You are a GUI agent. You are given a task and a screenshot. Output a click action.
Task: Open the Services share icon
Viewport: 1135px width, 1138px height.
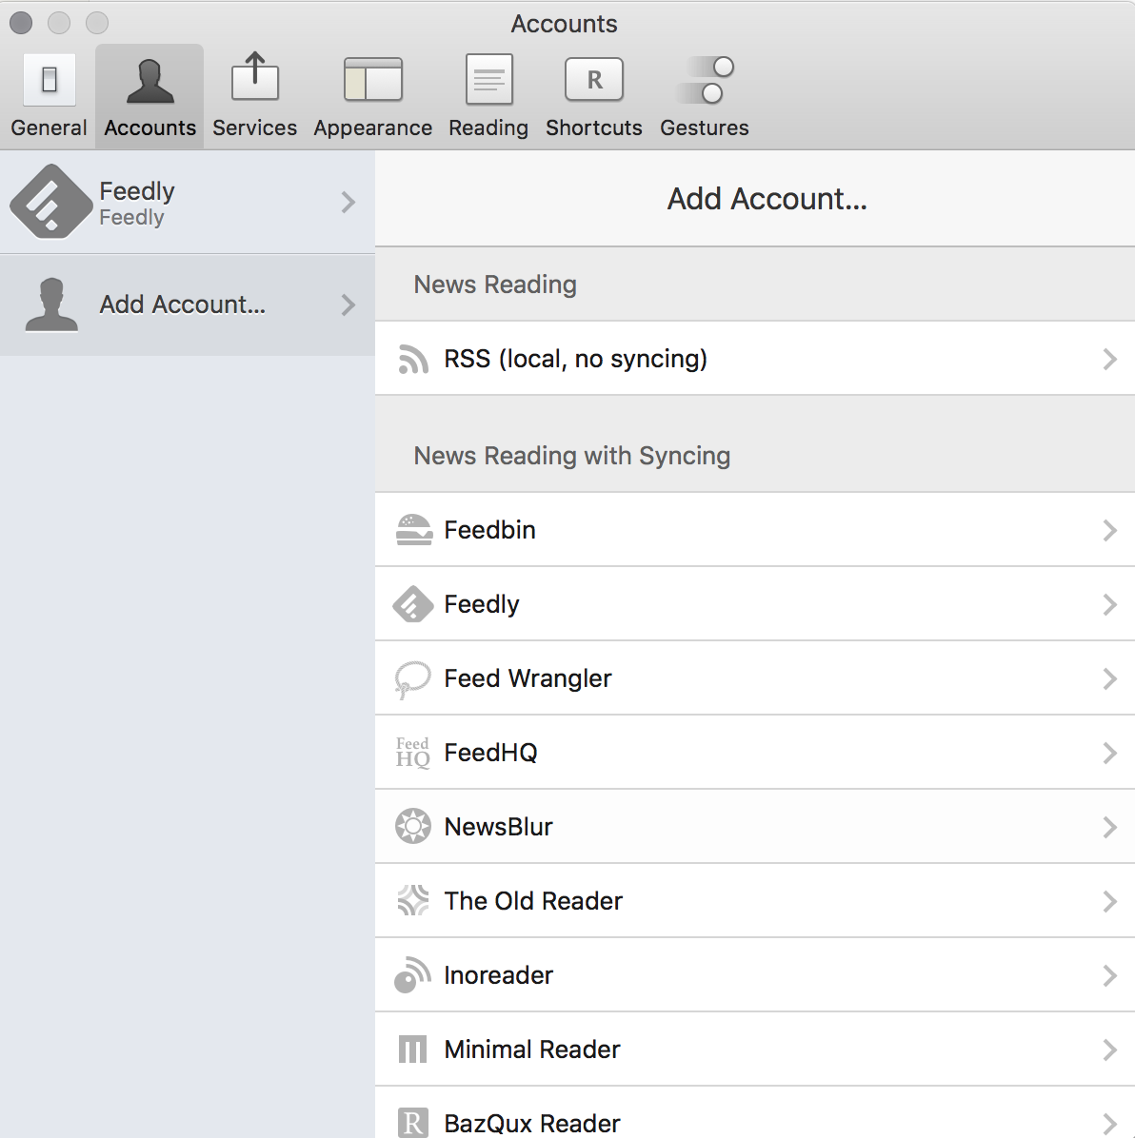[x=255, y=76]
